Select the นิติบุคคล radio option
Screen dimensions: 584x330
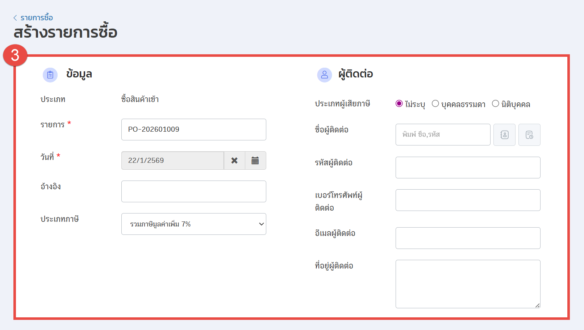[495, 104]
